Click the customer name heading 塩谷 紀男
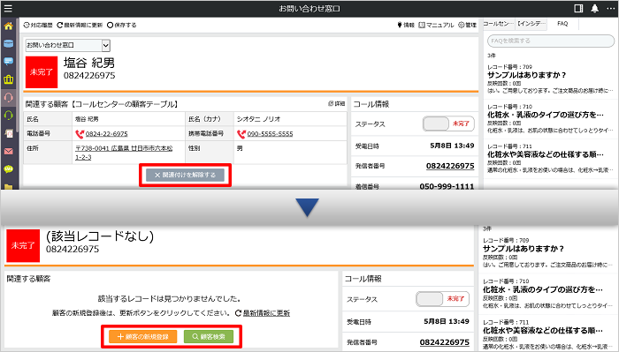Image resolution: width=619 pixels, height=352 pixels. [x=89, y=63]
